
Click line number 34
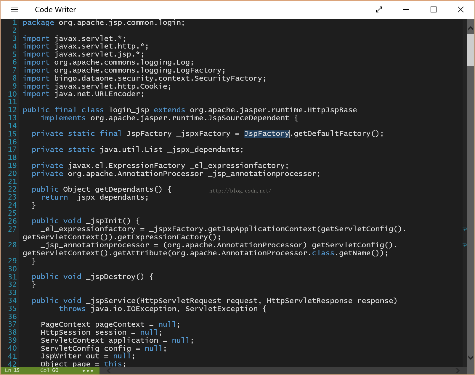[x=12, y=301]
